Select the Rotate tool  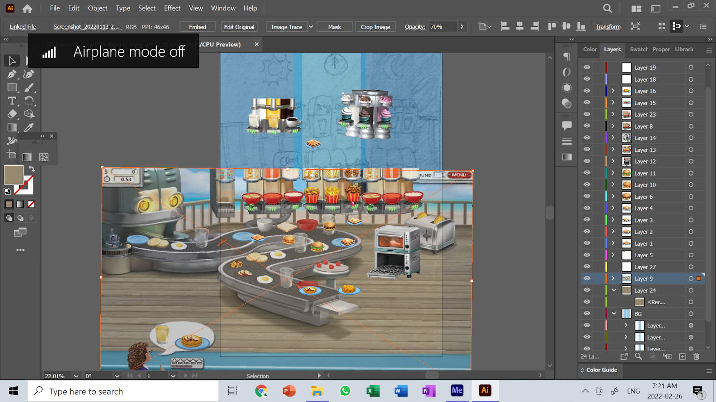pyautogui.click(x=29, y=100)
